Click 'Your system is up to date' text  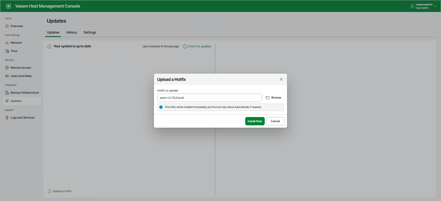72,46
